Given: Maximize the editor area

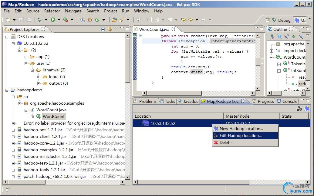Looking at the screenshot, I should (261, 28).
